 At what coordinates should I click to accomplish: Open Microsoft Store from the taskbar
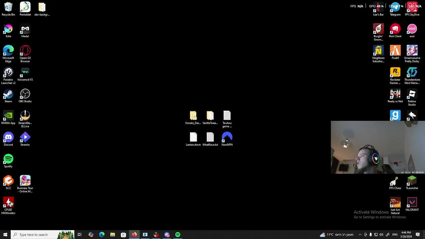124,235
